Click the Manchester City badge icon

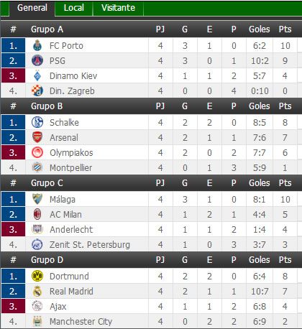pyautogui.click(x=37, y=321)
